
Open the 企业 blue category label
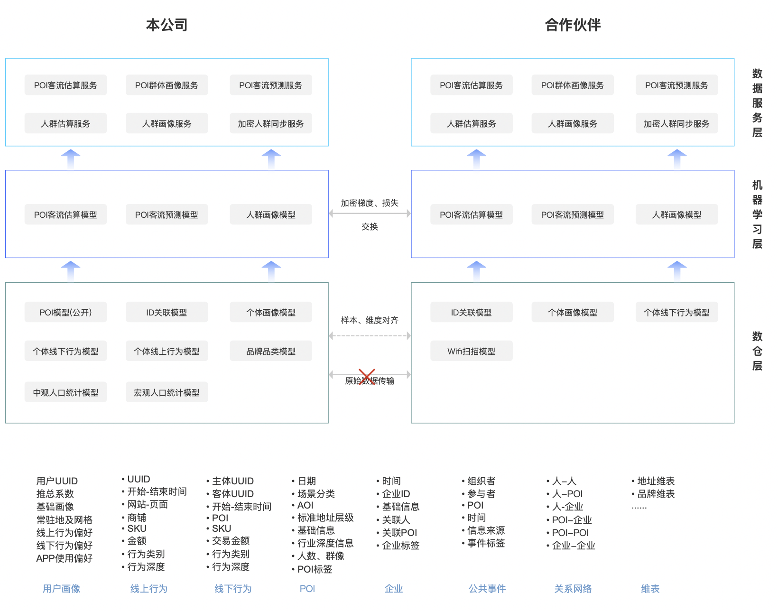394,589
